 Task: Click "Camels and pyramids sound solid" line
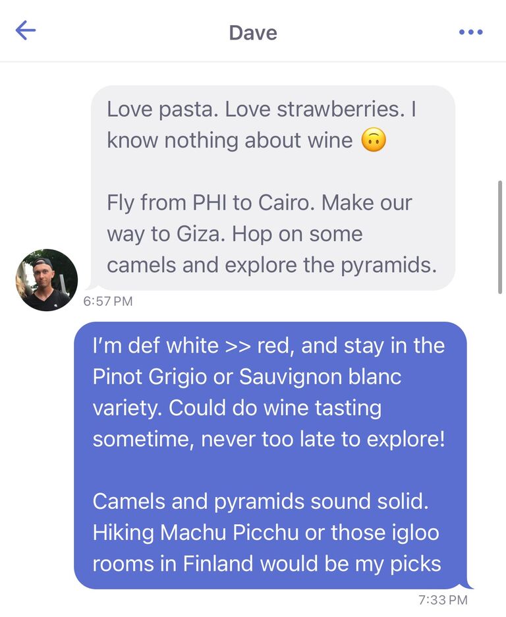click(x=260, y=501)
